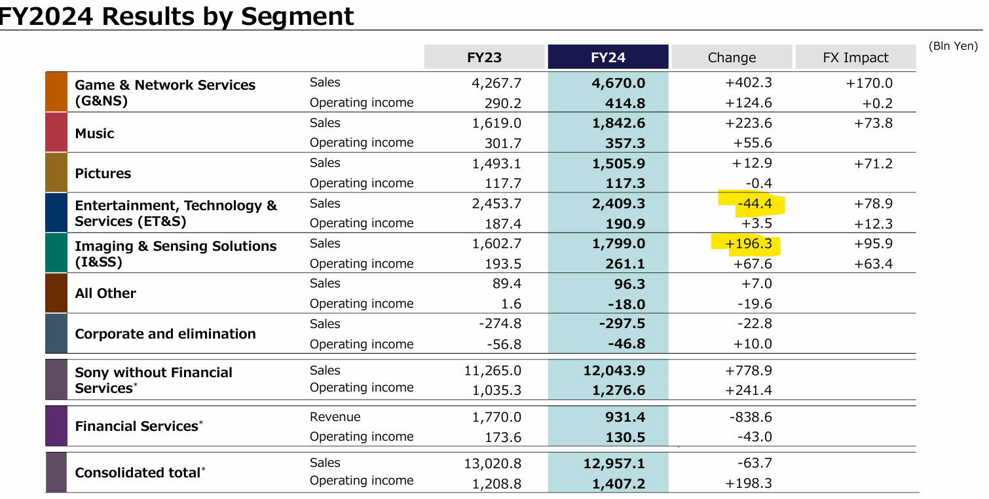This screenshot has width=989, height=499.
Task: Click the highlighted -44.4 change value
Action: [x=755, y=204]
